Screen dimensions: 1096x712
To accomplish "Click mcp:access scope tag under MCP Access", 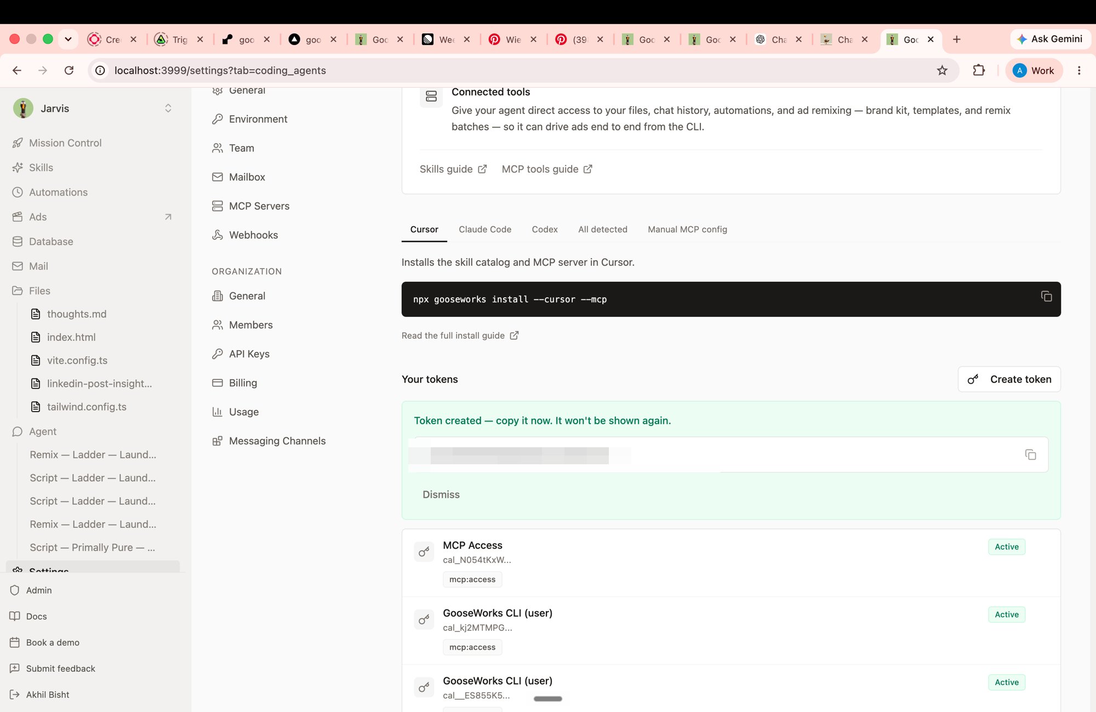I will click(472, 579).
